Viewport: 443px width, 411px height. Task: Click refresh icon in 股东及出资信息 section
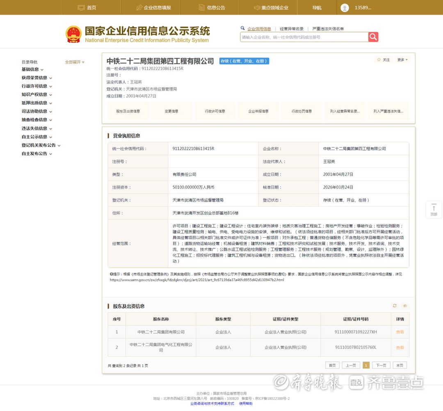click(x=395, y=306)
